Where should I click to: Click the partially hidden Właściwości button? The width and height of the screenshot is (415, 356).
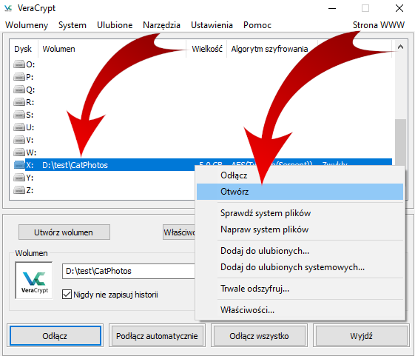pyautogui.click(x=179, y=232)
